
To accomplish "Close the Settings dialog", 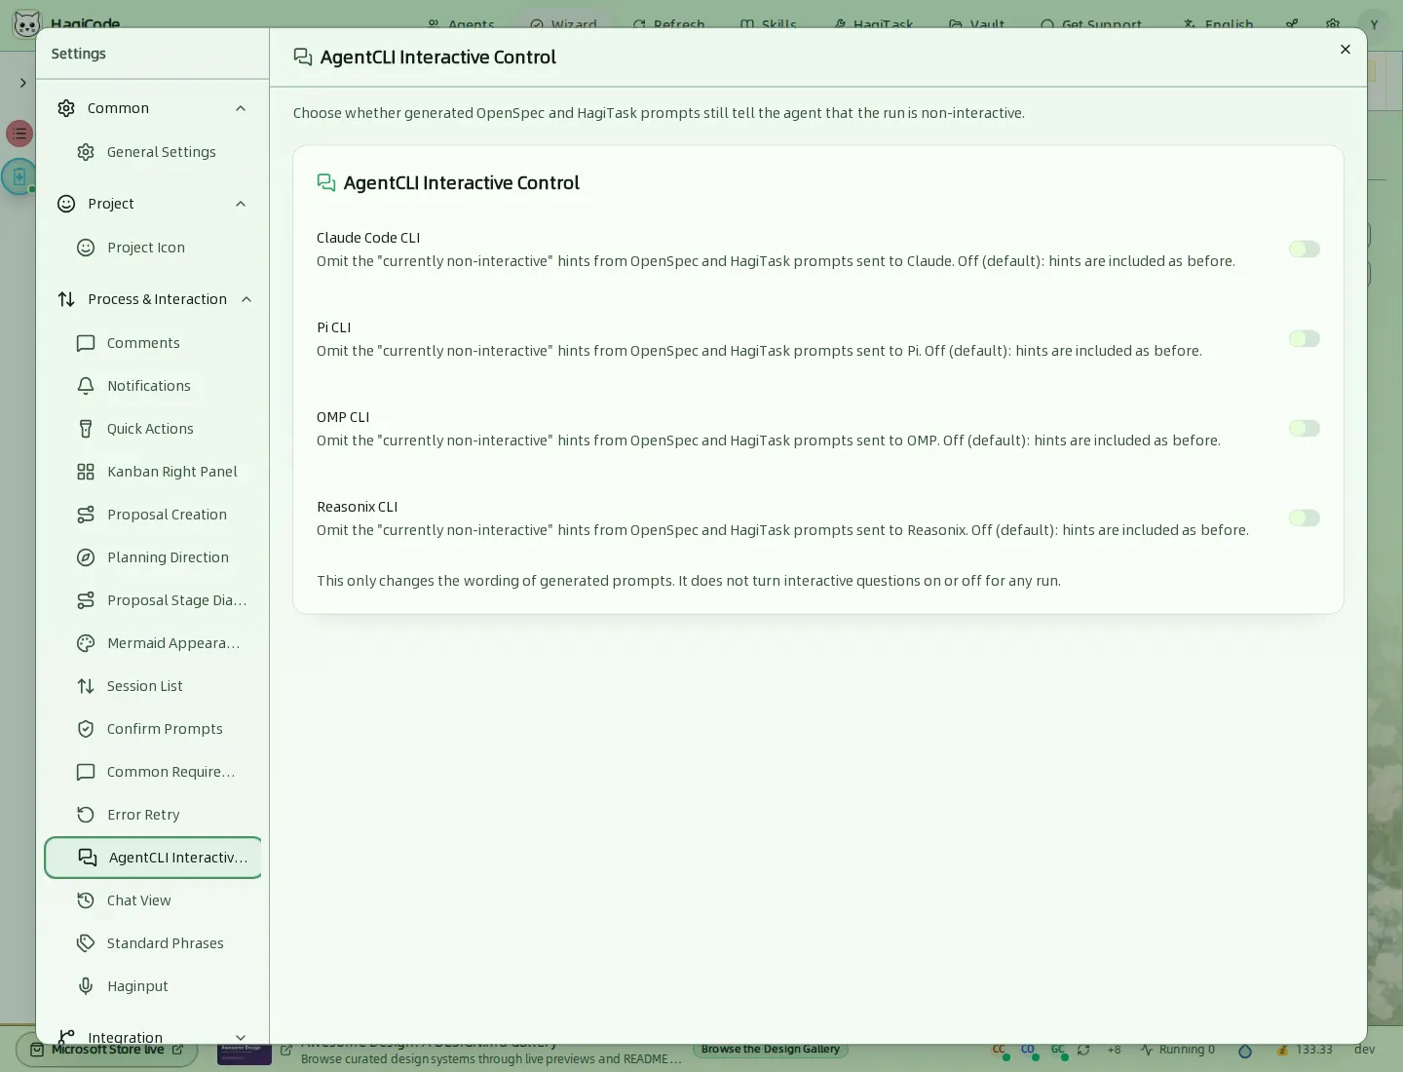I will pos(1346,50).
